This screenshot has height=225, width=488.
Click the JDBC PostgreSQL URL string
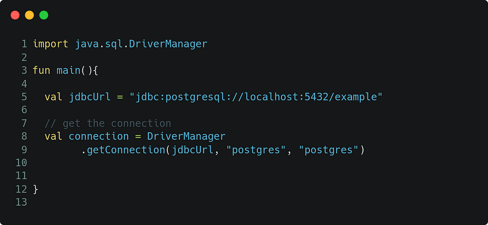[x=256, y=97]
